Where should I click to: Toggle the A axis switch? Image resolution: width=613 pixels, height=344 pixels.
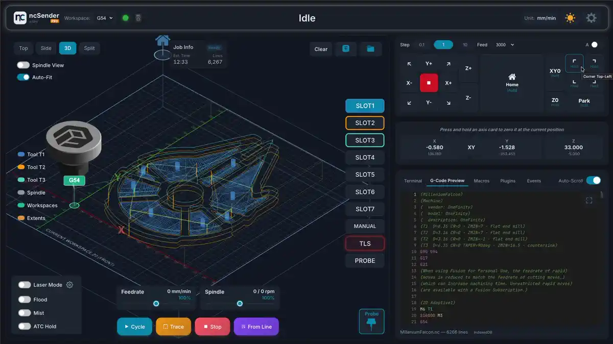[x=594, y=45]
